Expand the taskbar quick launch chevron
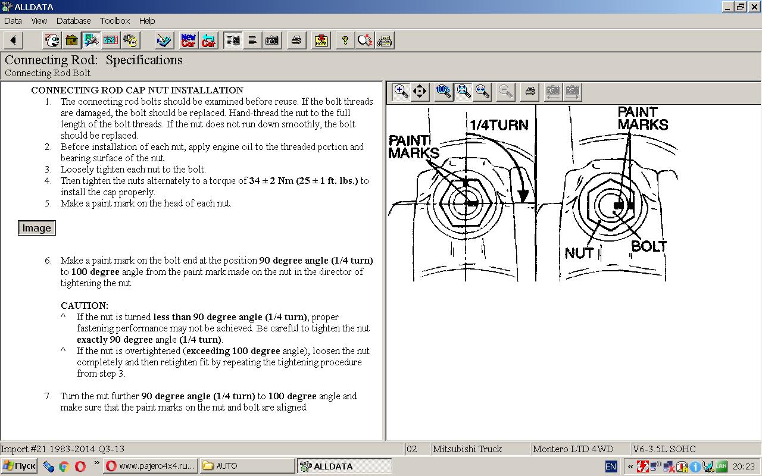This screenshot has height=476, width=762. click(x=96, y=463)
